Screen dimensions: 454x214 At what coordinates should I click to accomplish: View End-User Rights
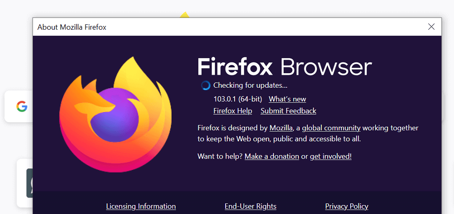tap(250, 206)
